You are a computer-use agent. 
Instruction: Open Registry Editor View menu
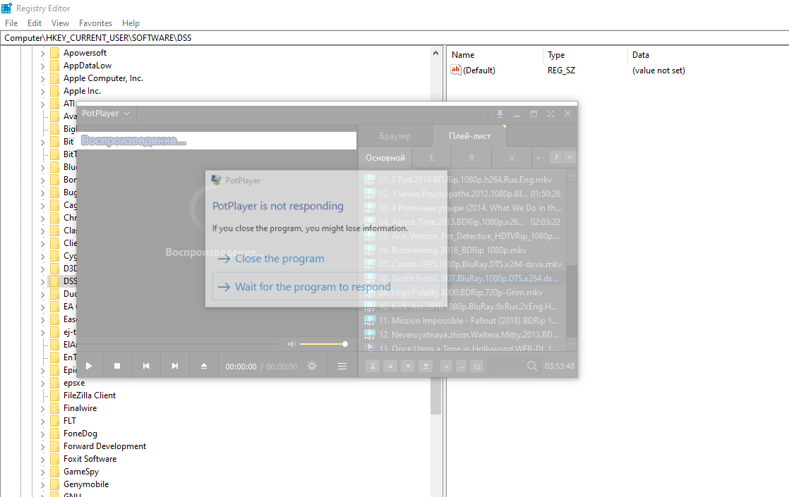tap(60, 23)
